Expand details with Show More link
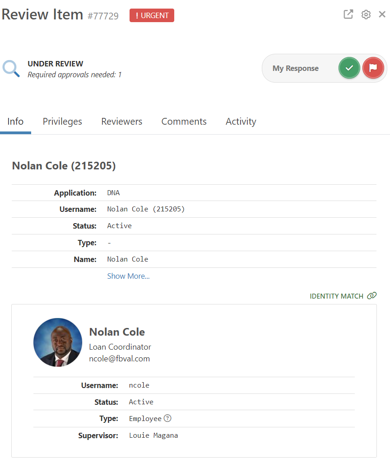Image resolution: width=390 pixels, height=468 pixels. [128, 276]
